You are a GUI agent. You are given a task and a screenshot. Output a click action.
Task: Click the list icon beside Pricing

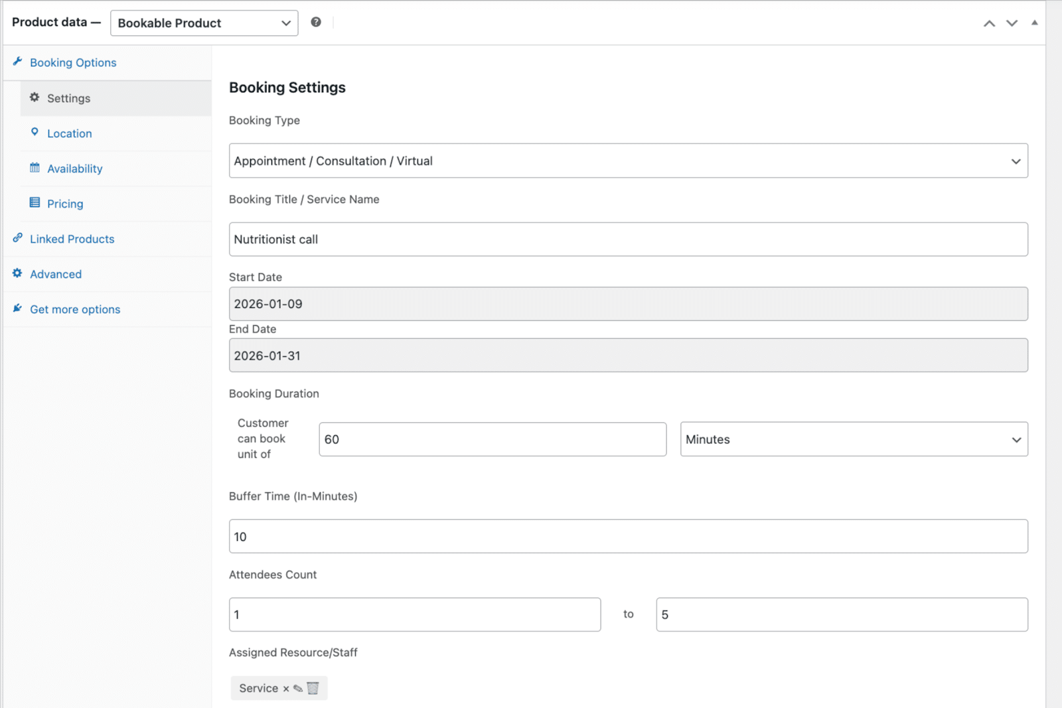click(x=35, y=202)
